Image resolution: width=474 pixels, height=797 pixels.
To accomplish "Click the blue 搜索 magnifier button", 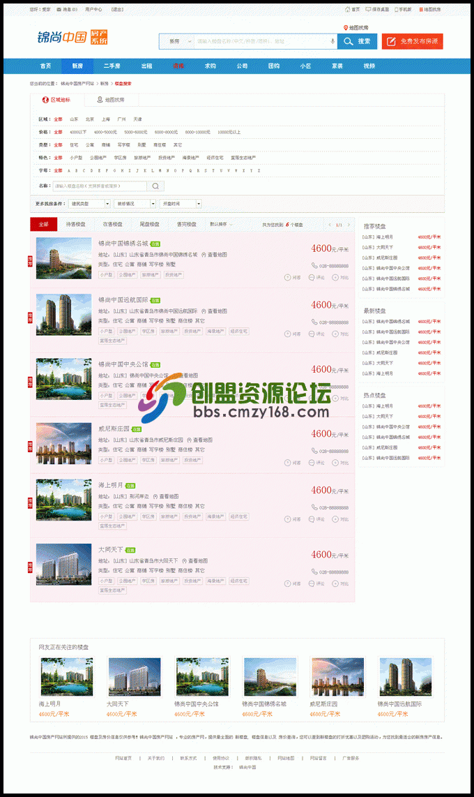I will [x=358, y=41].
